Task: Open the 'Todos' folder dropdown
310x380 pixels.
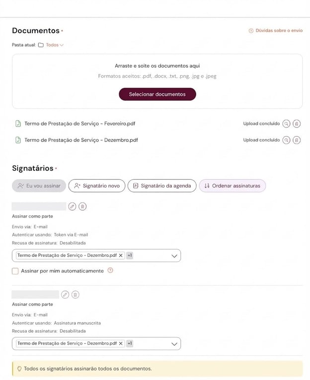Action: (55, 45)
